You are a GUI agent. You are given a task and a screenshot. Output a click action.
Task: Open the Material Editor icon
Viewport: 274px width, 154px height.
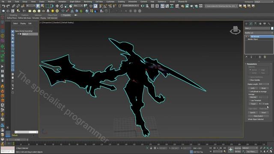(x=177, y=6)
